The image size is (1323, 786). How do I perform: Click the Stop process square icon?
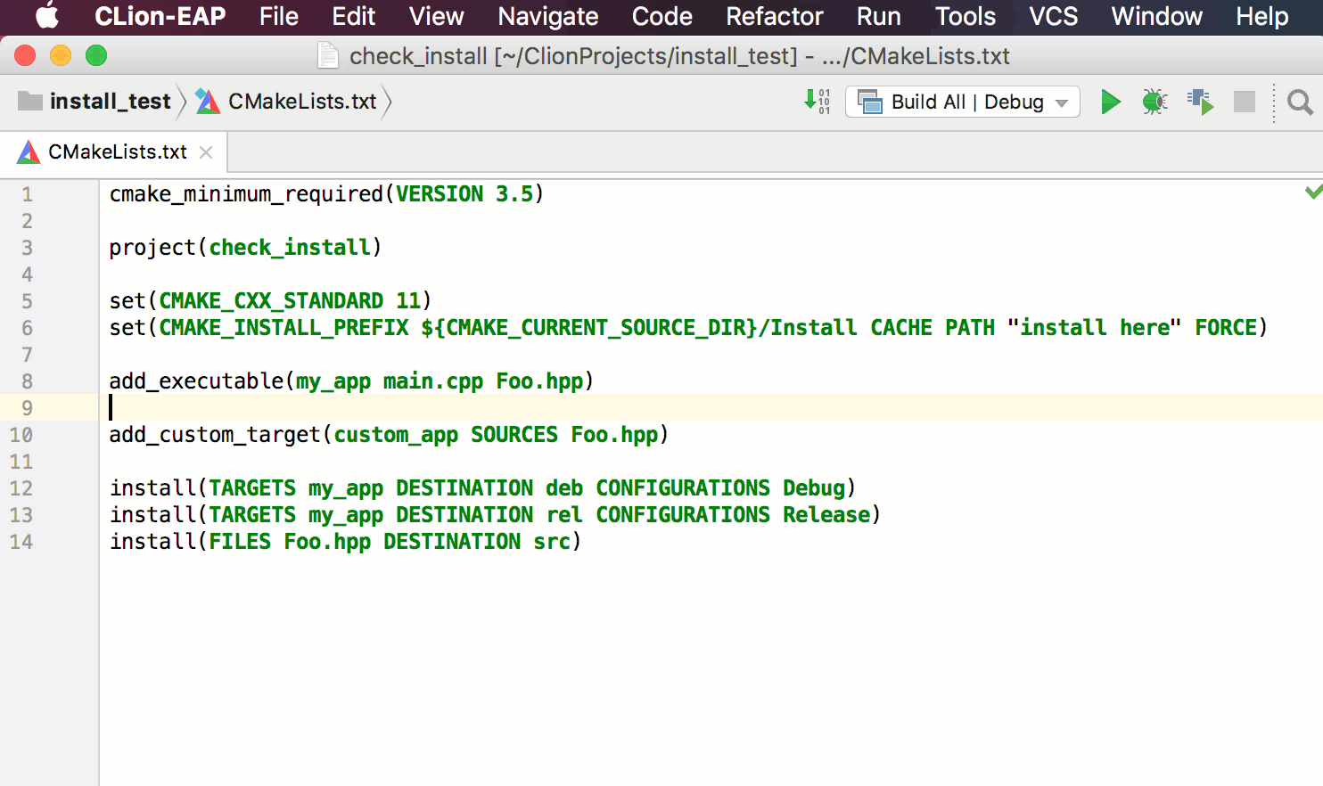pyautogui.click(x=1244, y=102)
